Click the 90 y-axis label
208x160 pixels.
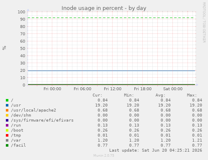point(23,19)
